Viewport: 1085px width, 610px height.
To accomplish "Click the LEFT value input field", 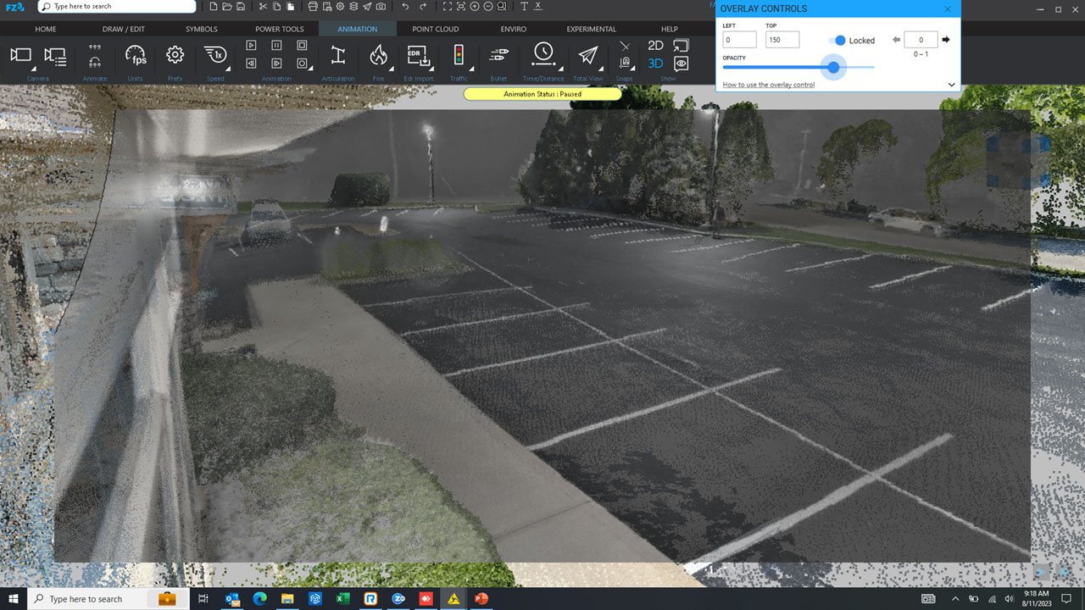I will (x=739, y=40).
